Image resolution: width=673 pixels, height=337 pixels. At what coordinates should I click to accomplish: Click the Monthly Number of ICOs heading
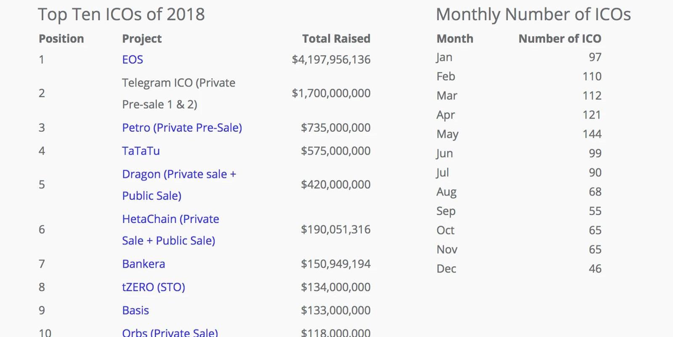coord(533,14)
